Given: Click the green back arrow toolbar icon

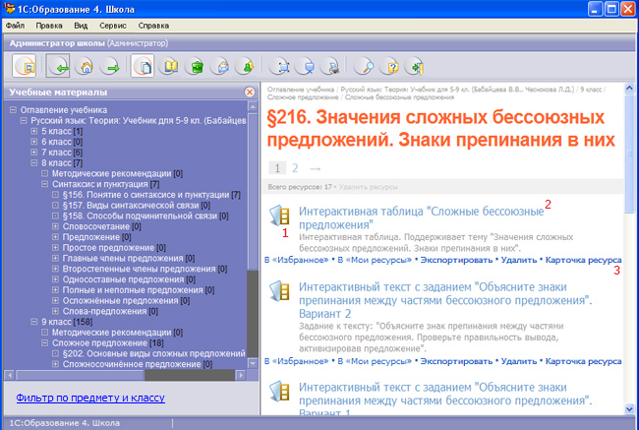Looking at the screenshot, I should coord(58,67).
